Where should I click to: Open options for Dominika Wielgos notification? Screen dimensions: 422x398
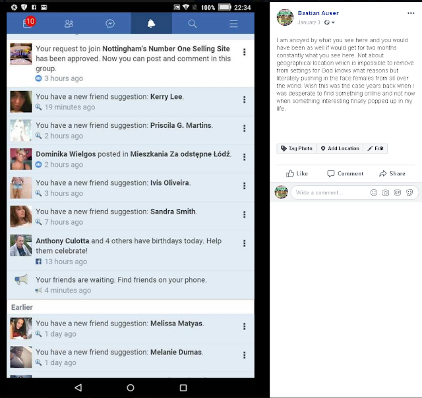tap(245, 157)
